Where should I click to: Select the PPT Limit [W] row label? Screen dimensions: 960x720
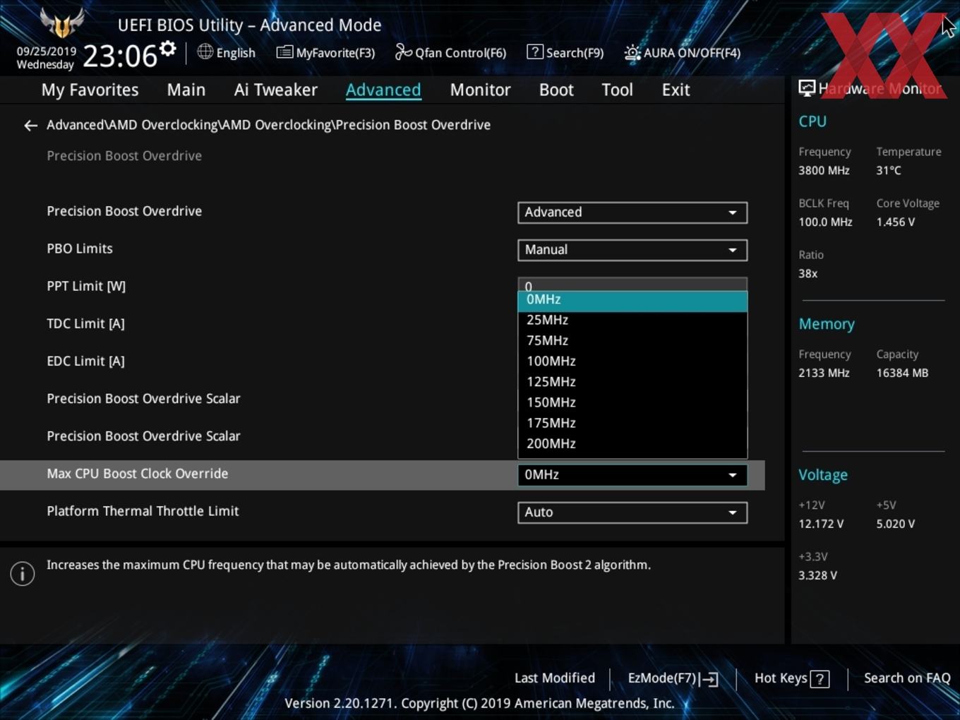point(86,286)
